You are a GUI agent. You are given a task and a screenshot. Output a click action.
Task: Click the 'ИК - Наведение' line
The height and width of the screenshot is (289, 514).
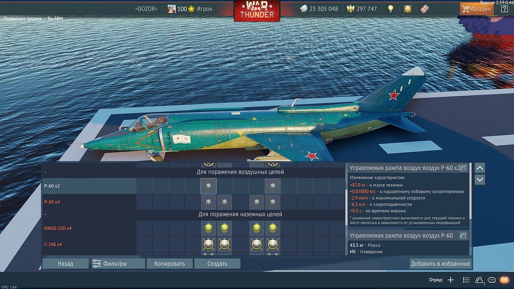coord(366,251)
